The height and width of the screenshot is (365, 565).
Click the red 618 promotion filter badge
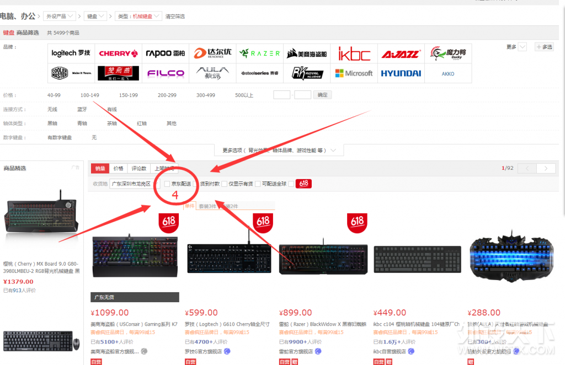[303, 184]
